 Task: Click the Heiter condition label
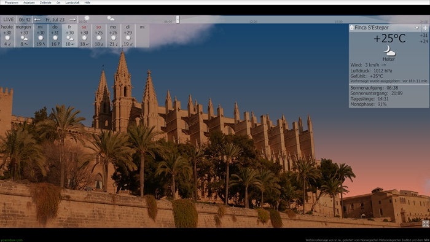(x=389, y=59)
